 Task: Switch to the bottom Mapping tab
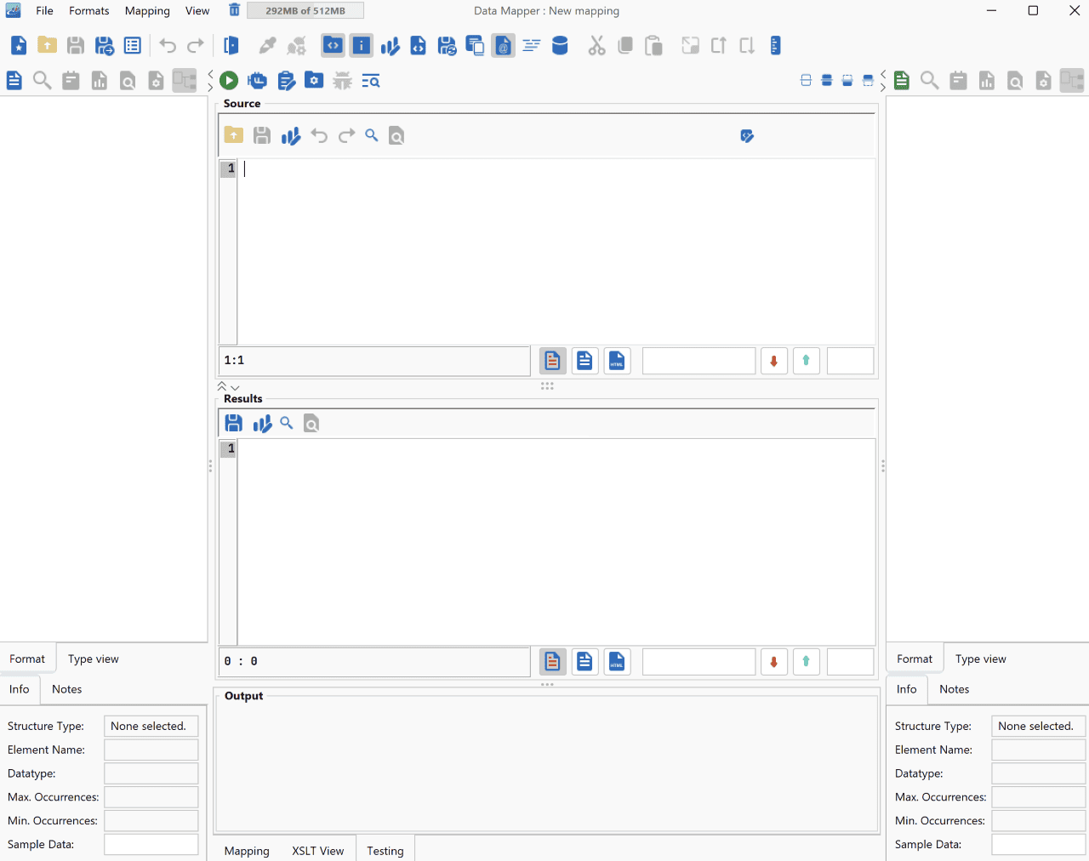247,851
